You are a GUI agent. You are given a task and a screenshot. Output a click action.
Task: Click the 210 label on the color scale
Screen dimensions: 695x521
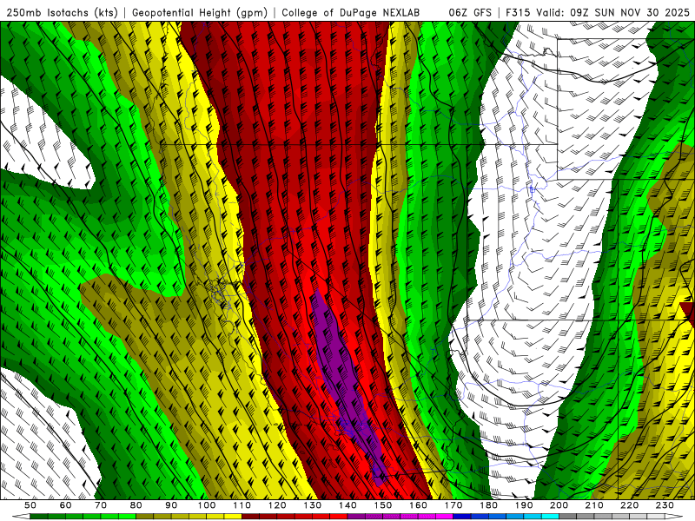(594, 505)
